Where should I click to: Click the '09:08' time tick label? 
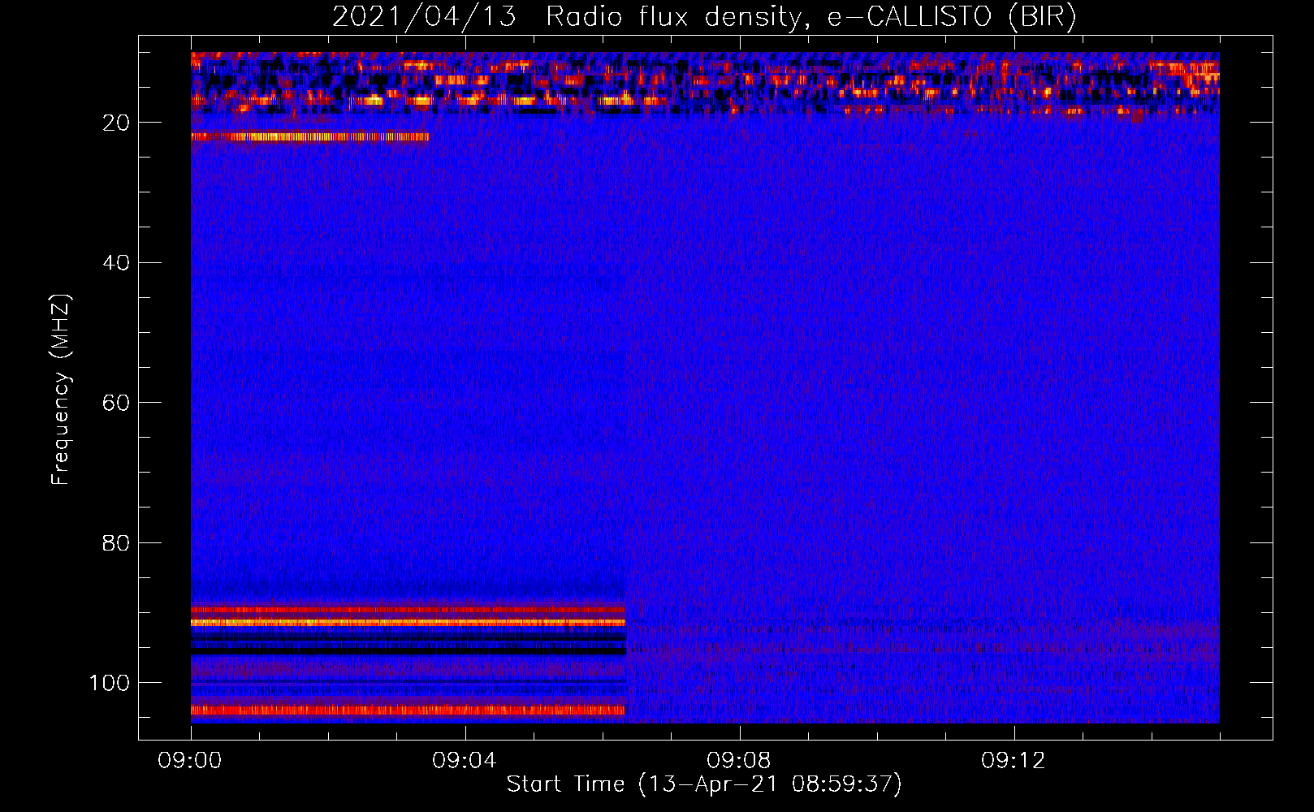coord(739,761)
